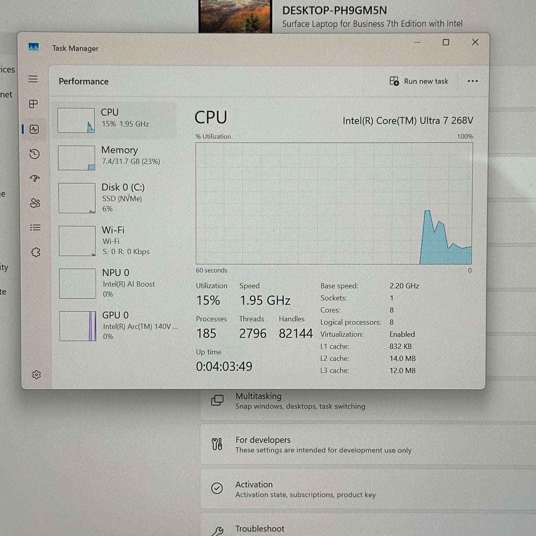Click the Run new task icon
This screenshot has height=536, width=536.
pos(394,81)
